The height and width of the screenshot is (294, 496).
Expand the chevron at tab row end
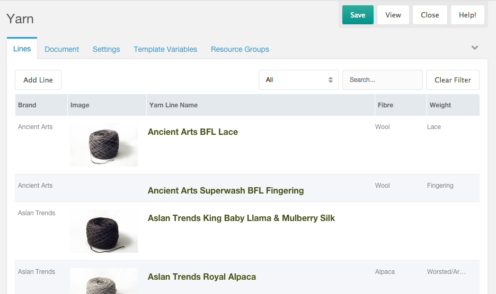click(x=474, y=48)
